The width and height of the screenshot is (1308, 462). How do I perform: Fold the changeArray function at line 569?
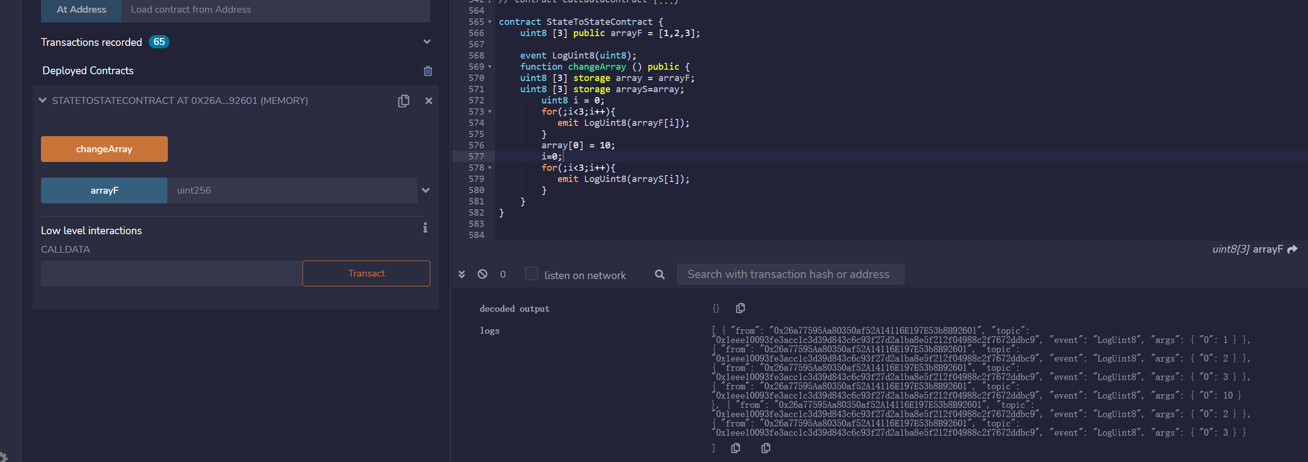pyautogui.click(x=489, y=67)
